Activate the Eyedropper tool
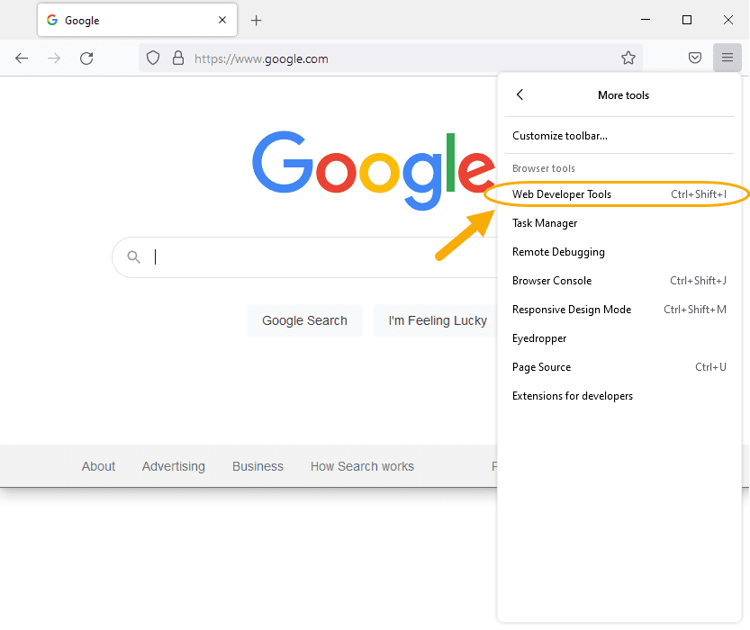This screenshot has width=750, height=630. coord(619,338)
